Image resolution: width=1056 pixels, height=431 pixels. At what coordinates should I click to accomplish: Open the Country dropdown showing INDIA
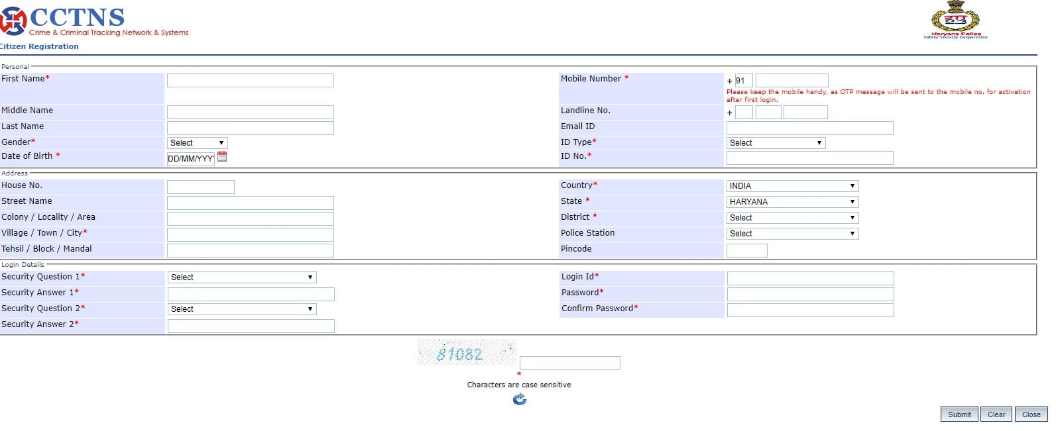pos(792,186)
